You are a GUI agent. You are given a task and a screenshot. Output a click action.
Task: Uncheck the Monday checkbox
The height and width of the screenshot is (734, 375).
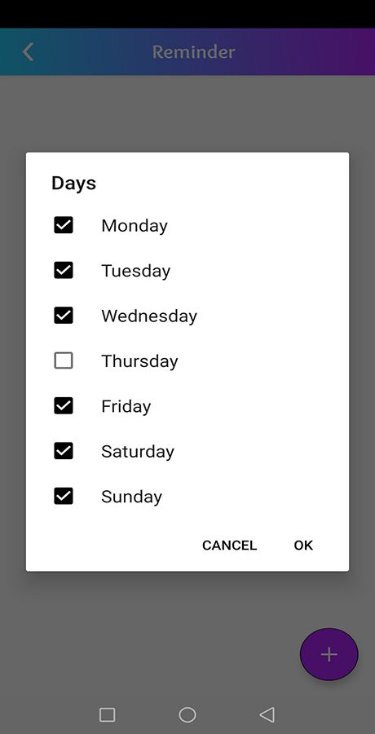64,225
